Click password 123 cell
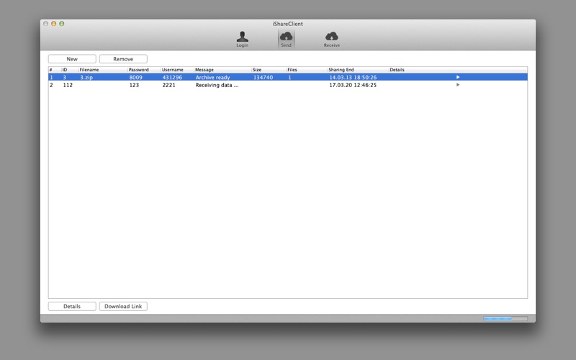The height and width of the screenshot is (360, 576). (x=134, y=85)
